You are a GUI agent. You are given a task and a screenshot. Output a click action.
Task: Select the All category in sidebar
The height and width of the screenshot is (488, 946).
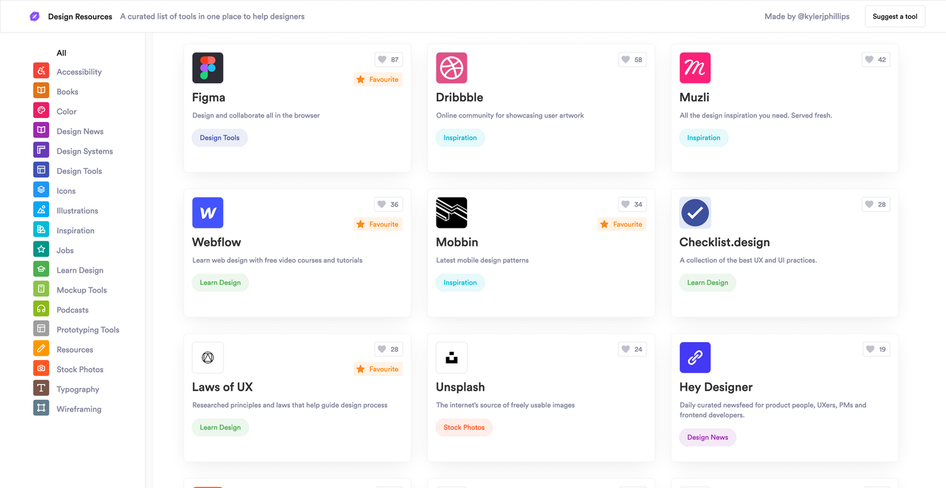pos(61,53)
